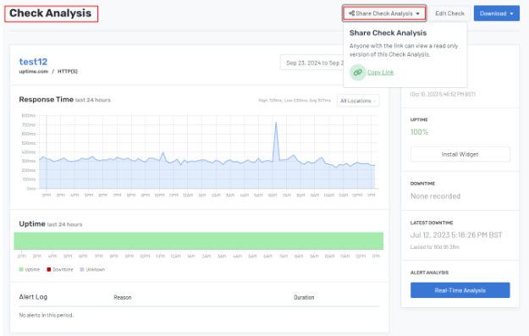The image size is (529, 336).
Task: Click the Share Check Analysis popup title
Action: [388, 33]
